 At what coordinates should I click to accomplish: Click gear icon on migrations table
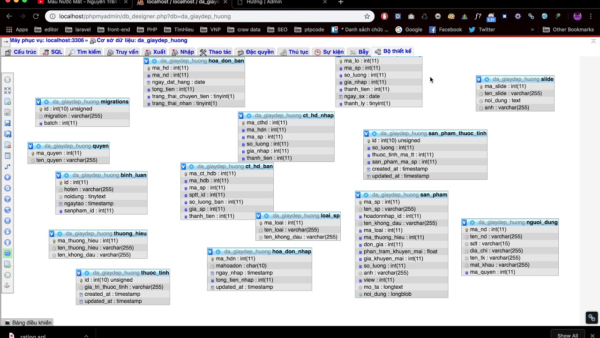point(46,102)
